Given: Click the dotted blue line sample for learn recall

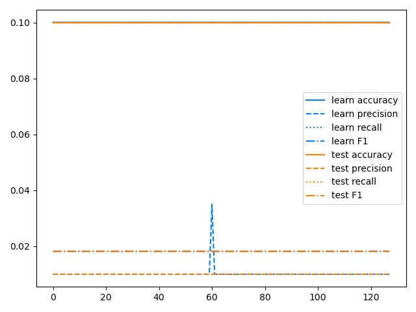Looking at the screenshot, I should [315, 127].
